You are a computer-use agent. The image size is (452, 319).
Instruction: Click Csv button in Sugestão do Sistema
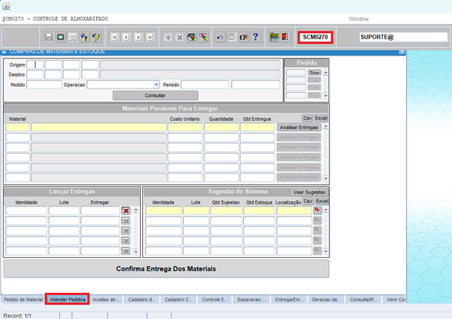(x=308, y=201)
